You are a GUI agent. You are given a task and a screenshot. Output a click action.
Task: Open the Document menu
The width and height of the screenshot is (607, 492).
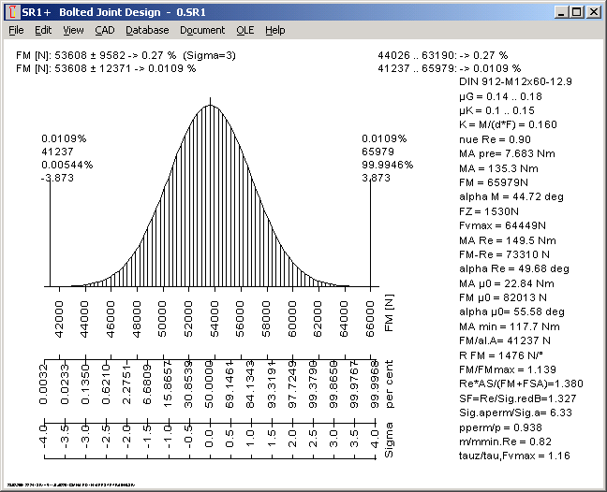pyautogui.click(x=202, y=30)
